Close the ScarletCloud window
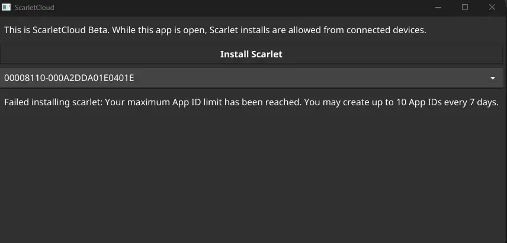Image resolution: width=507 pixels, height=243 pixels. pyautogui.click(x=492, y=7)
